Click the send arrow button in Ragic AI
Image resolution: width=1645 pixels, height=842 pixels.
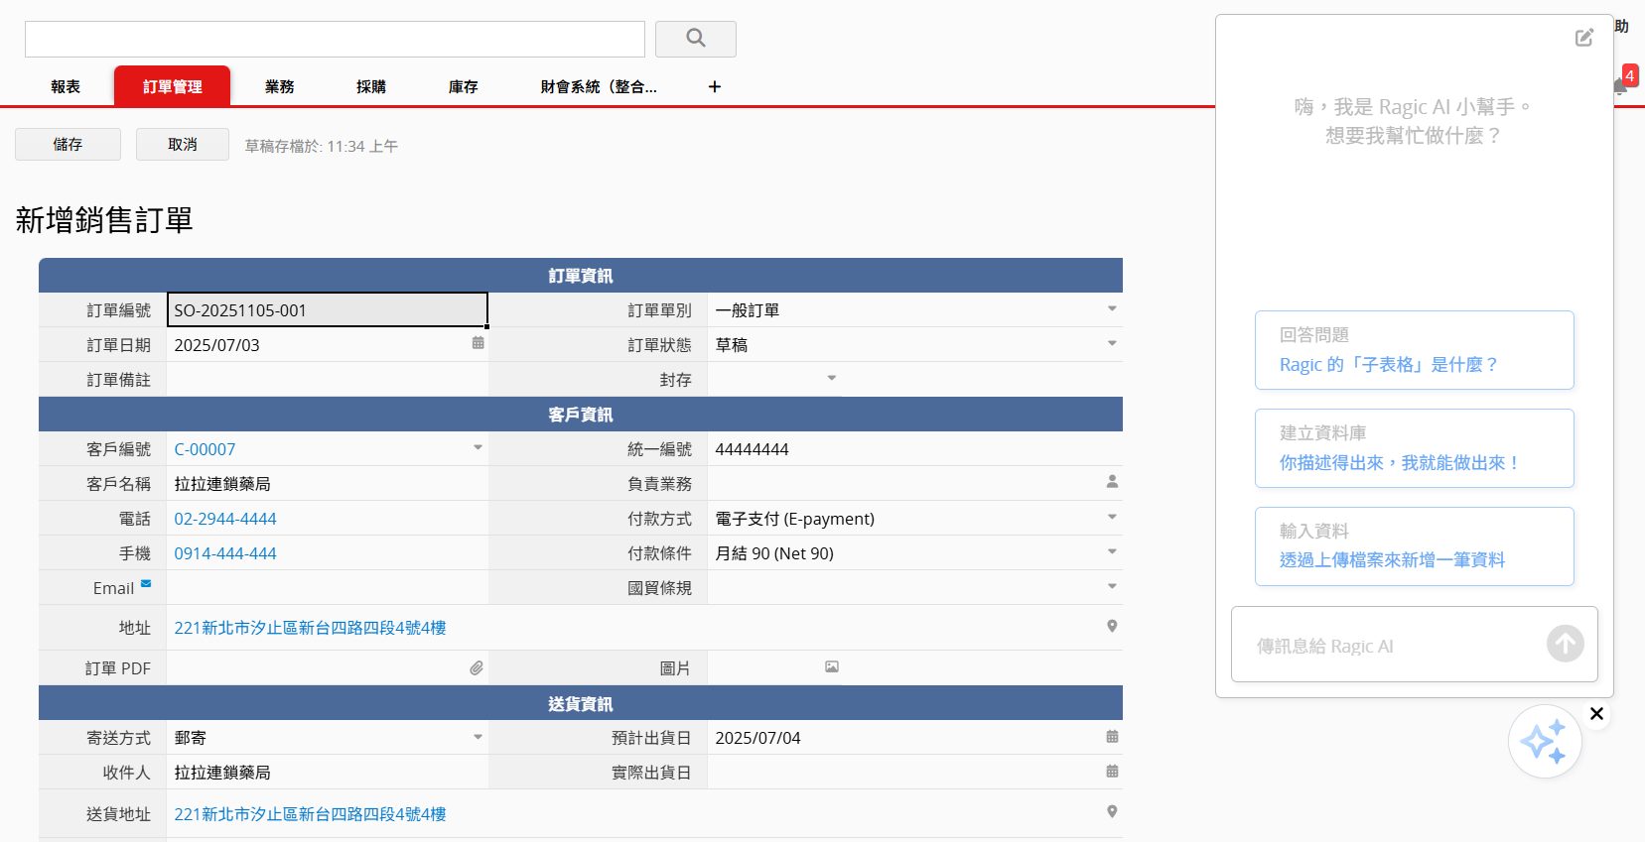[1565, 644]
